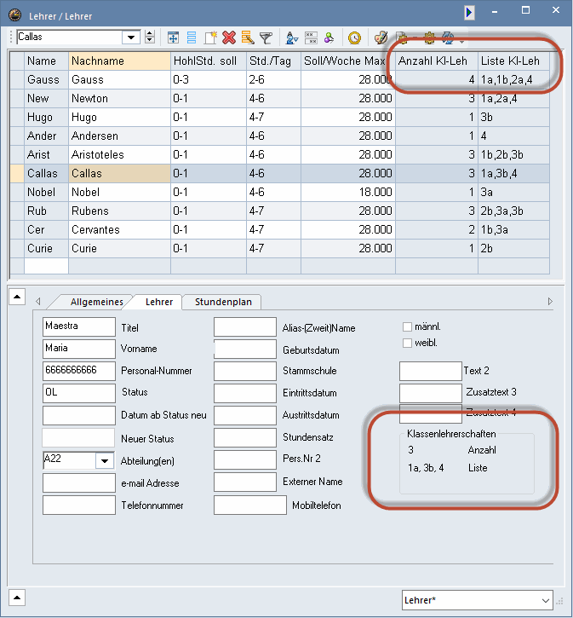Sort by the Nachname column header
This screenshot has width=573, height=618.
pos(120,61)
